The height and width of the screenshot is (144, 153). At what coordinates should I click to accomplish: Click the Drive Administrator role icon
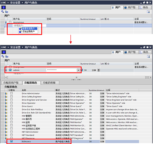[x=6, y=93]
